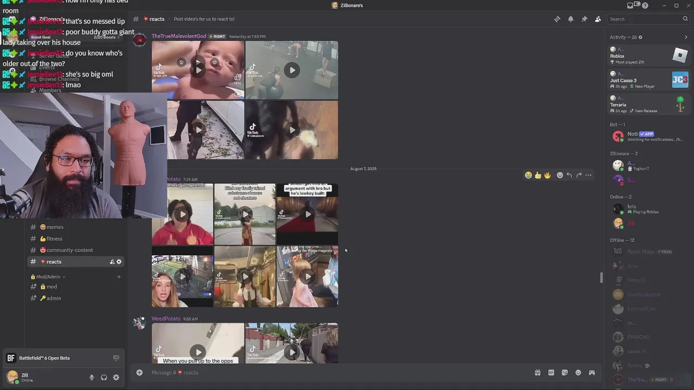Open the Inbox icon
This screenshot has width=694, height=390.
[x=630, y=5]
